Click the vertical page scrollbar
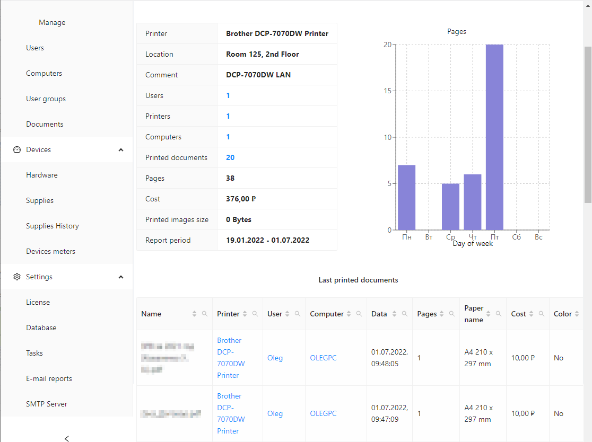 588,125
